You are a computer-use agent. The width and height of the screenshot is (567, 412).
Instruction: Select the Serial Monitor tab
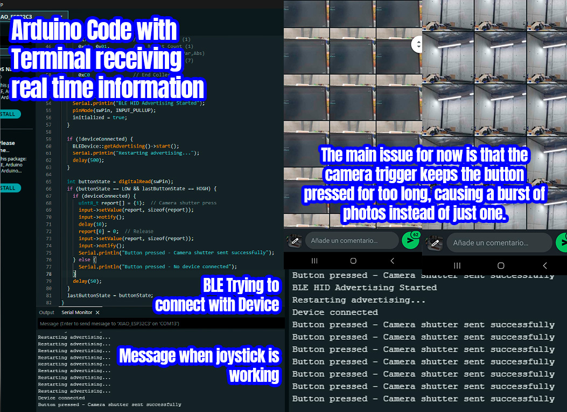pos(76,312)
